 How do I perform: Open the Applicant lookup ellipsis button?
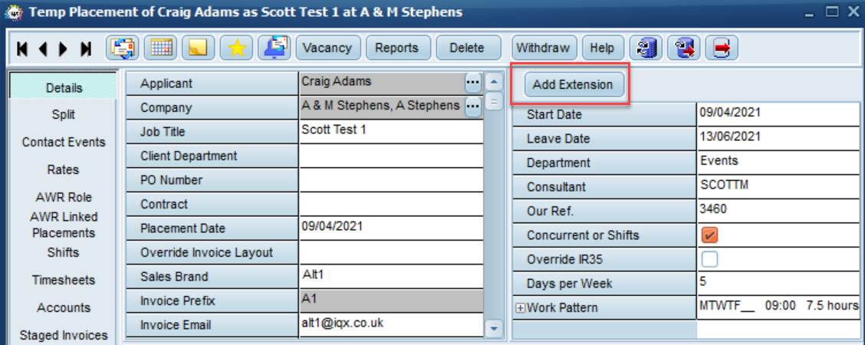(473, 82)
